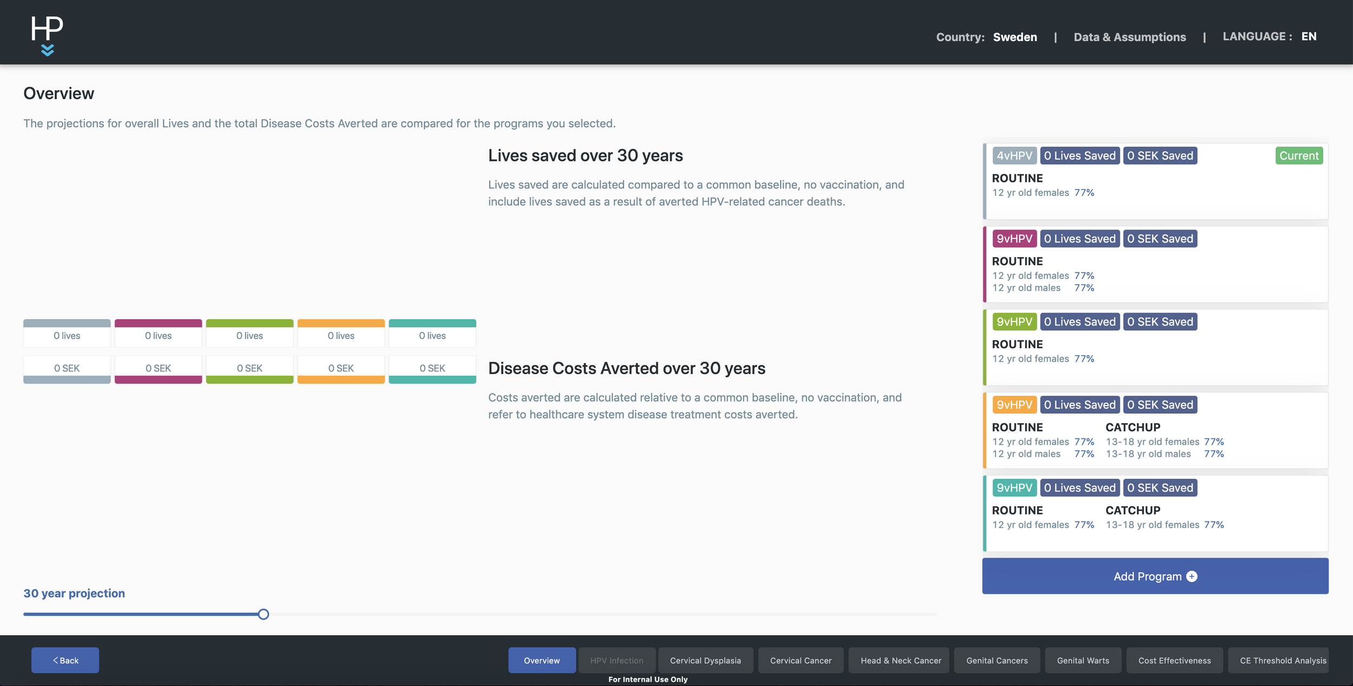Click the magenta 9vHPV program badge
This screenshot has width=1353, height=686.
1014,239
